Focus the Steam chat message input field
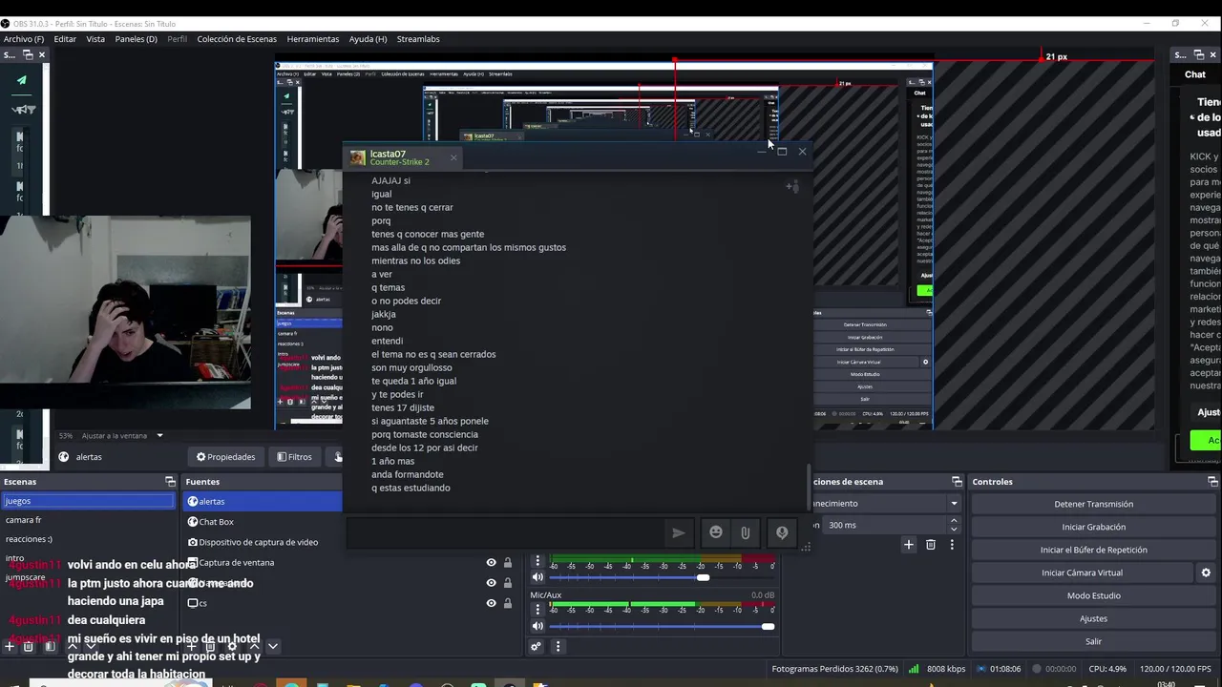 pos(505,532)
